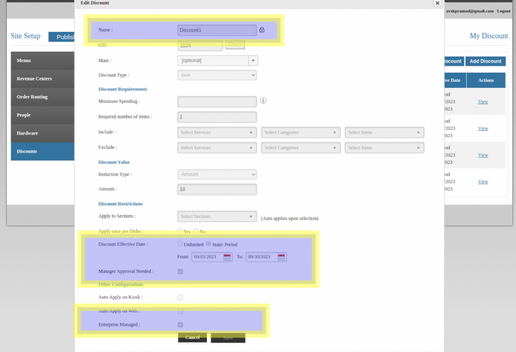Open Exclude Select Categories dropdown

tap(301, 148)
